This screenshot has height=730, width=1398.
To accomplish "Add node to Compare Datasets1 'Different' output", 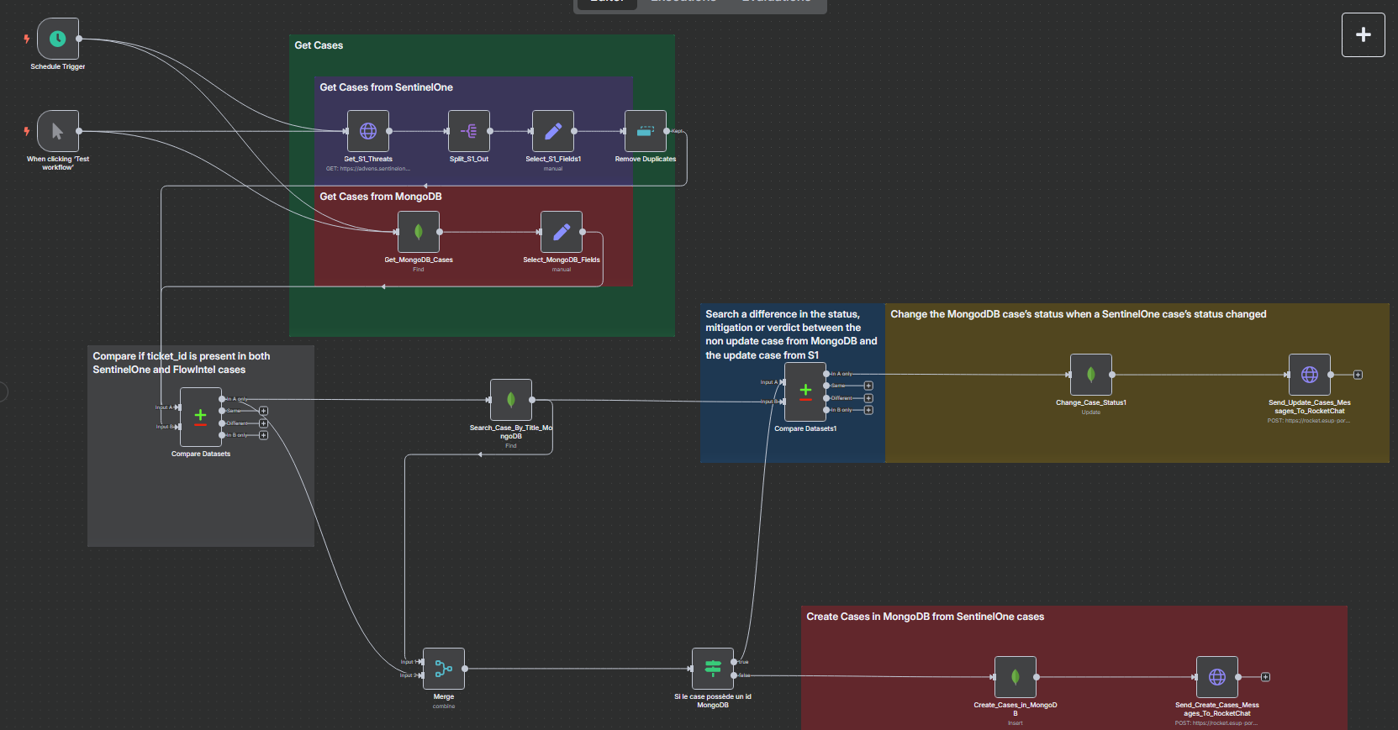I will point(868,398).
